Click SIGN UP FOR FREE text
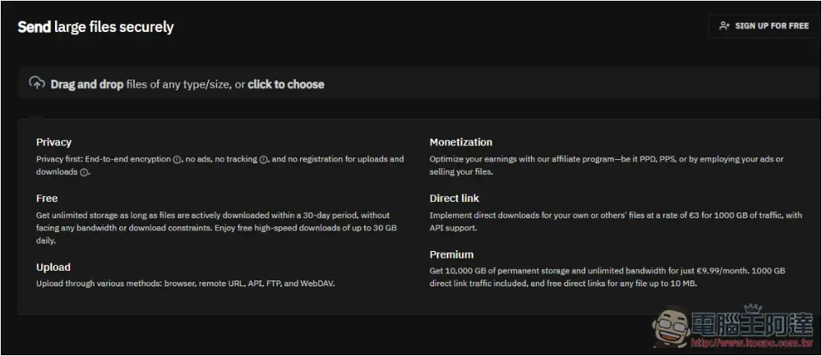This screenshot has width=822, height=356. (772, 25)
